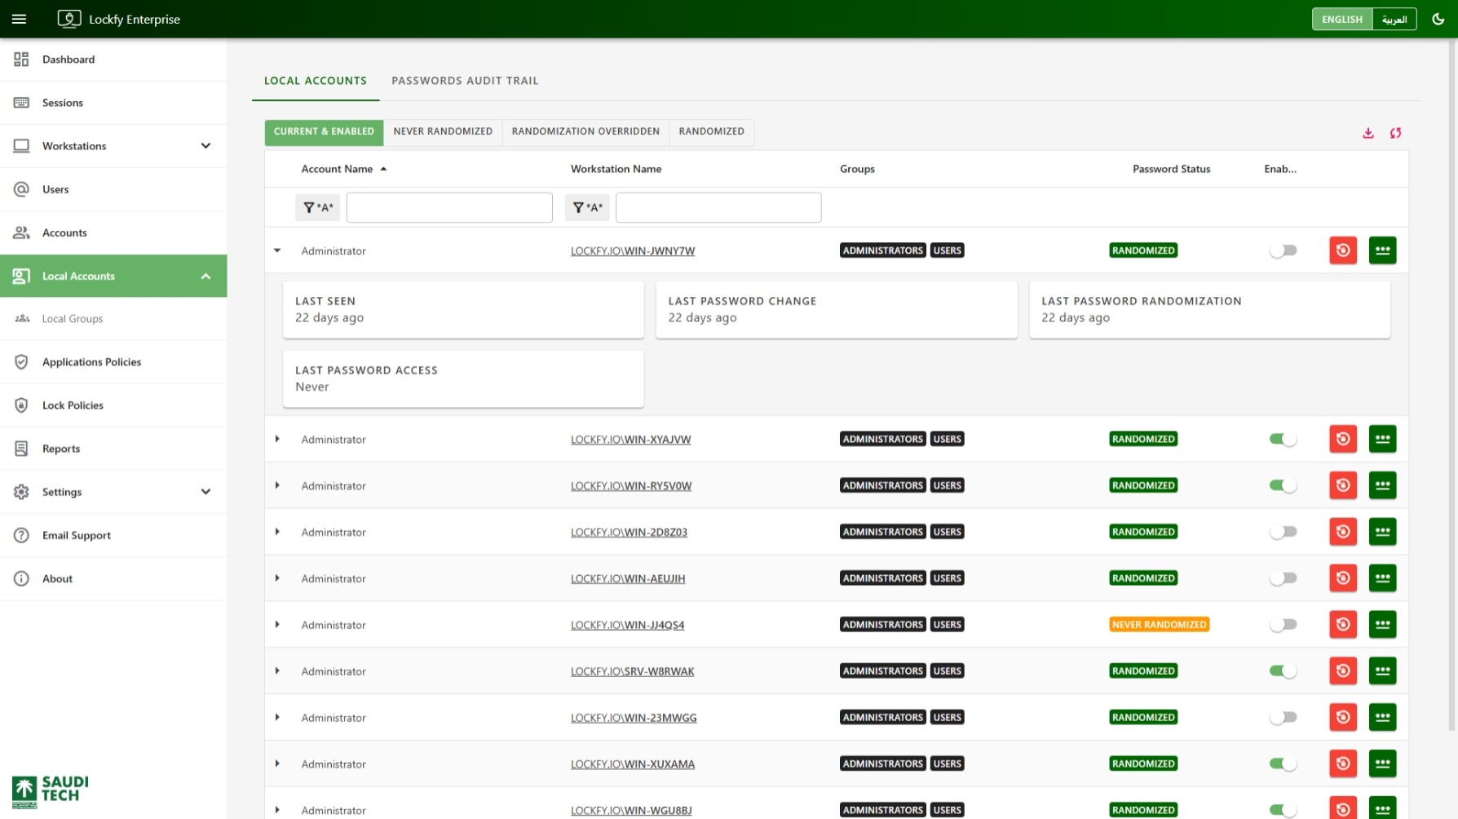Enable the account on WIN-23MWGG

1283,718
